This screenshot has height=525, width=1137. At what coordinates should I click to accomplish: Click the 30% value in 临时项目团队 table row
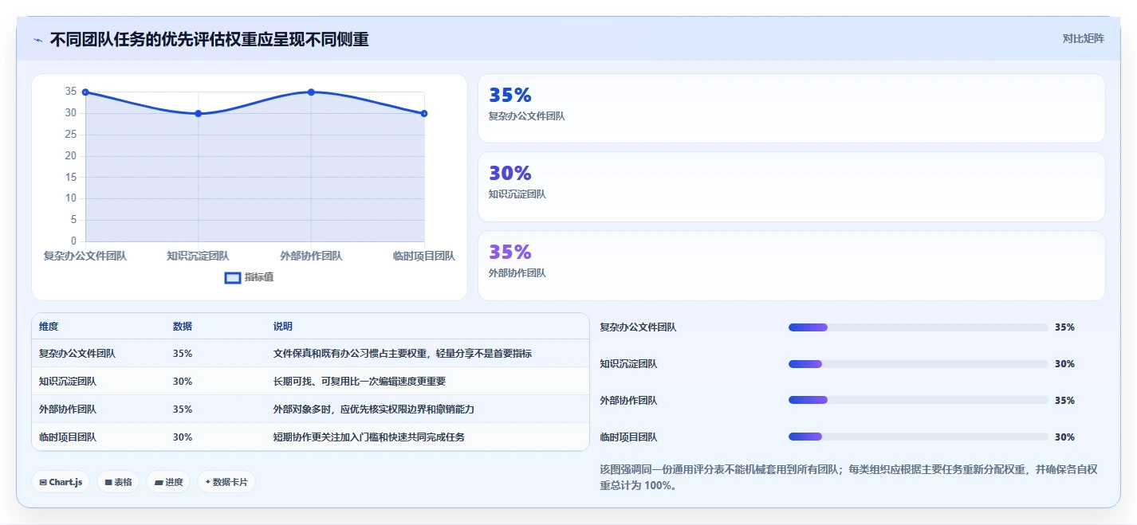click(183, 437)
